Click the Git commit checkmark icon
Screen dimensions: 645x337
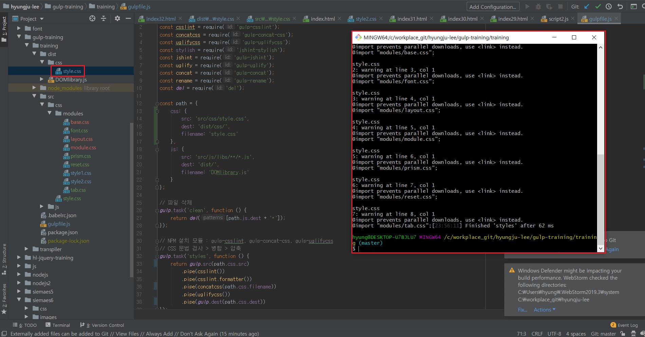coord(598,6)
